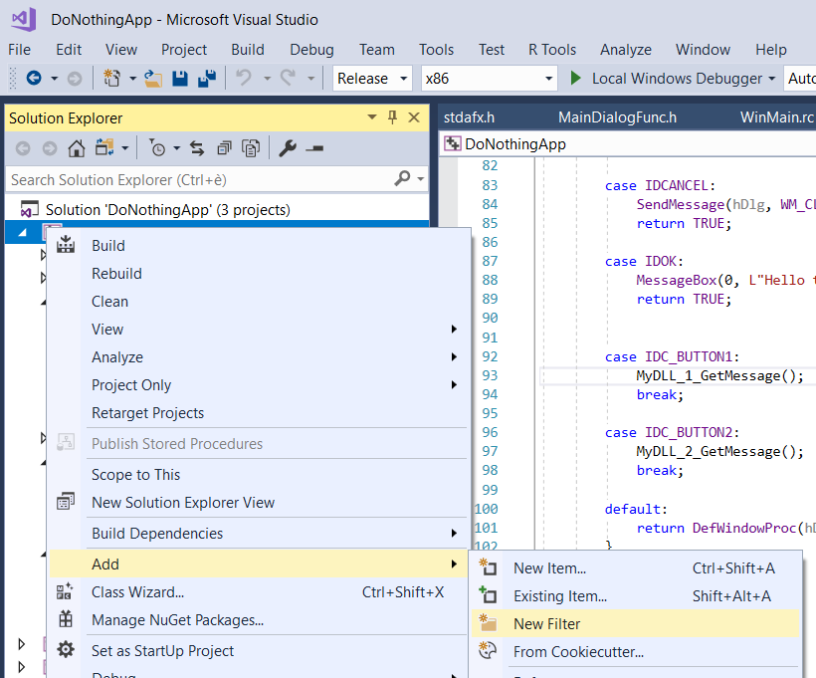Screen dimensions: 816x678
Task: Click the Save All icon
Action: click(x=207, y=79)
